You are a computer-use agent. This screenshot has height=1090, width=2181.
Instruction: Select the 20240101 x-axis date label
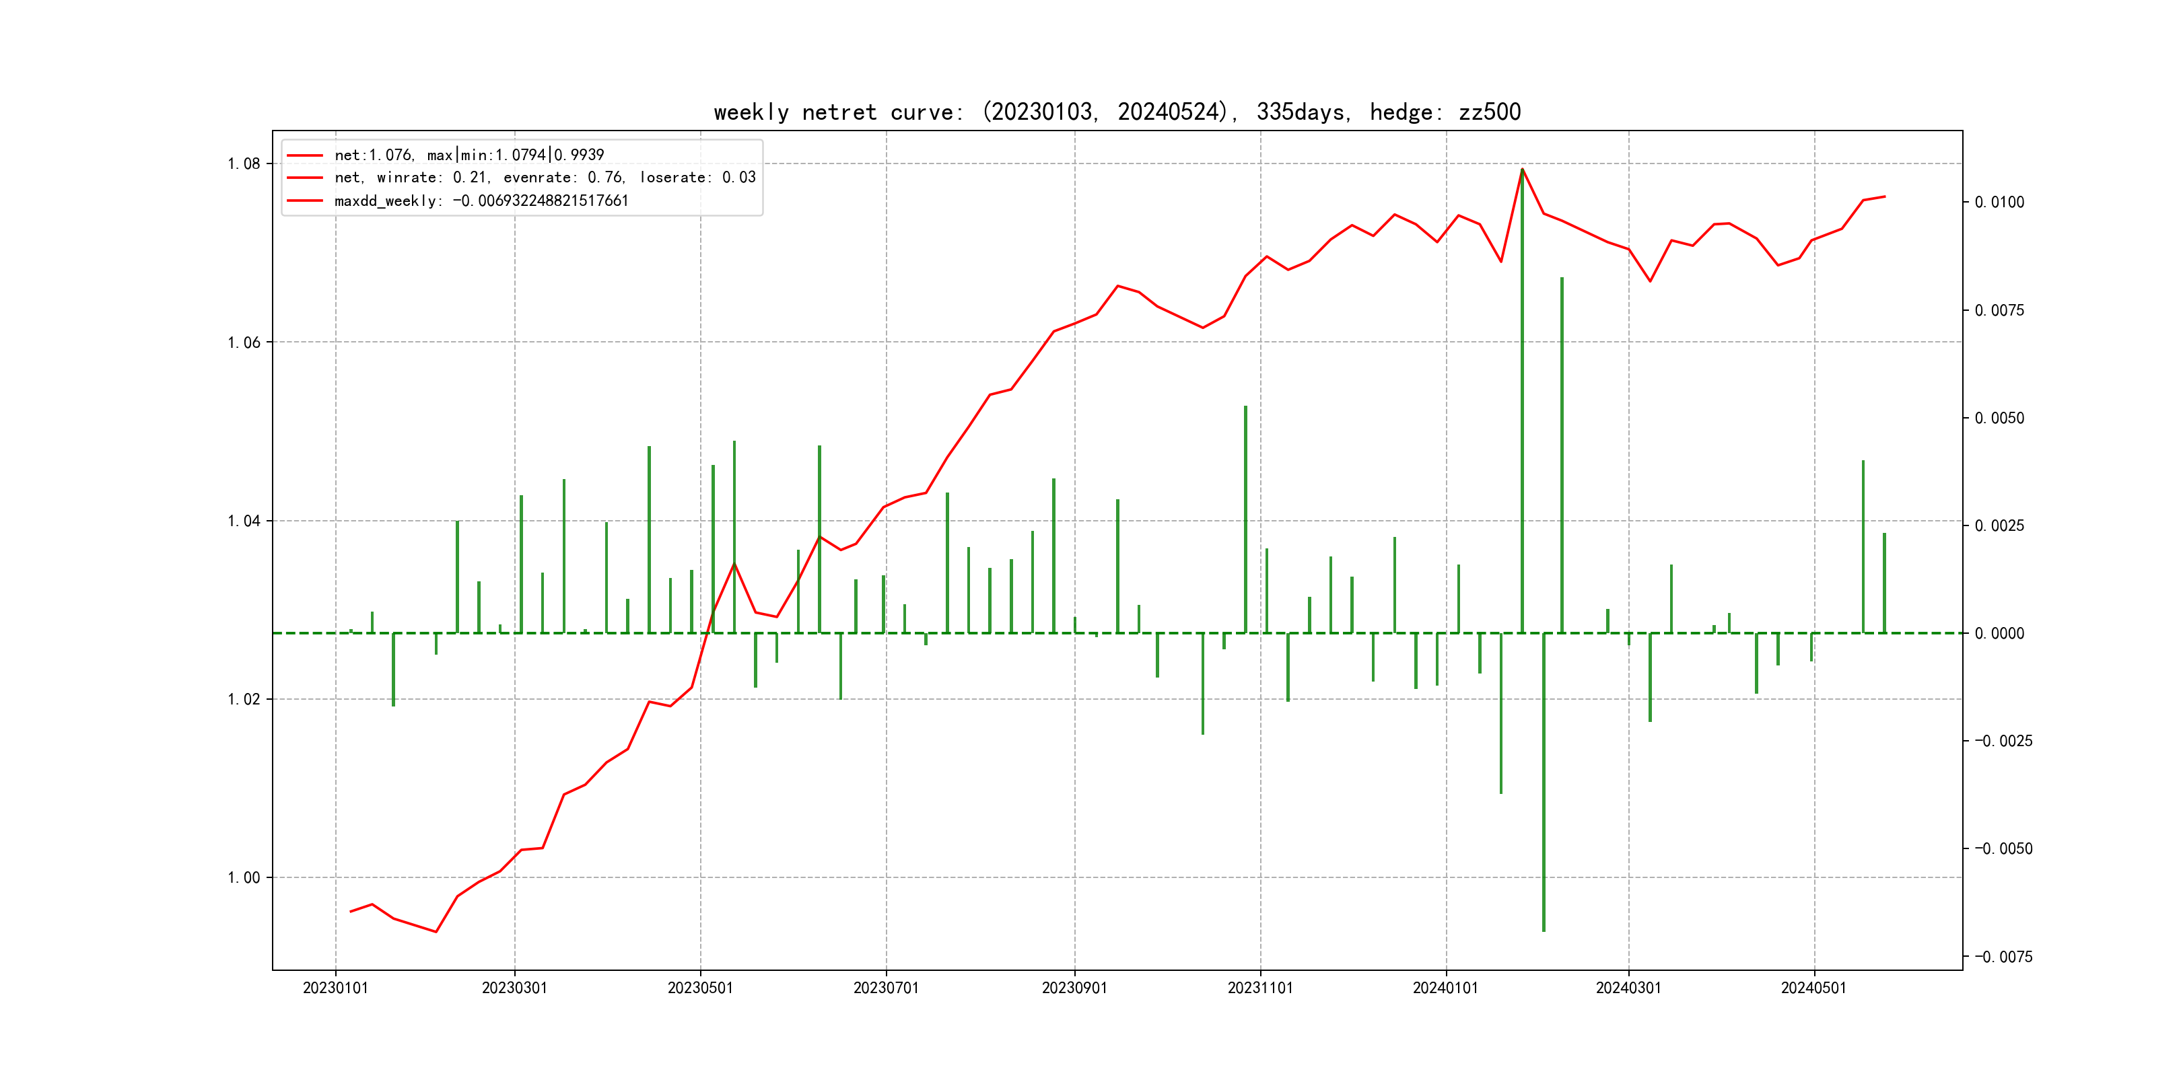[1445, 988]
